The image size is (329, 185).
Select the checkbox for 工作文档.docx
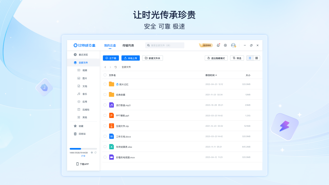pos(105,136)
